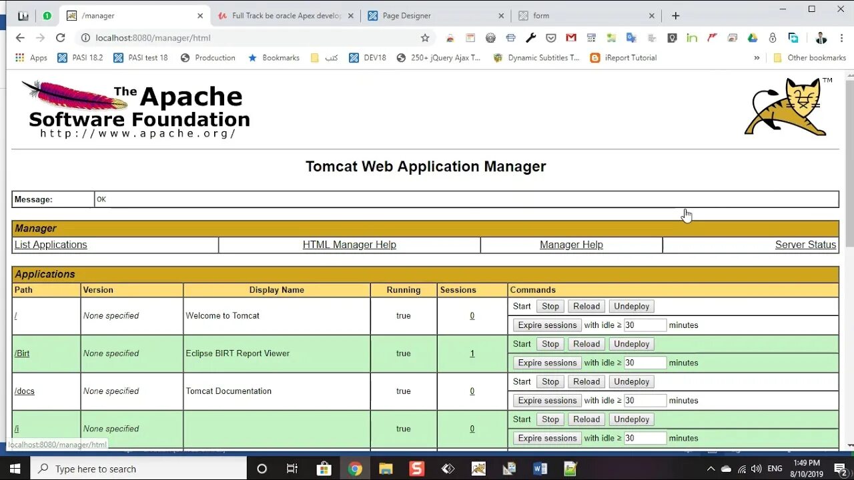Click the browser Reload page icon
This screenshot has width=854, height=480.
60,38
